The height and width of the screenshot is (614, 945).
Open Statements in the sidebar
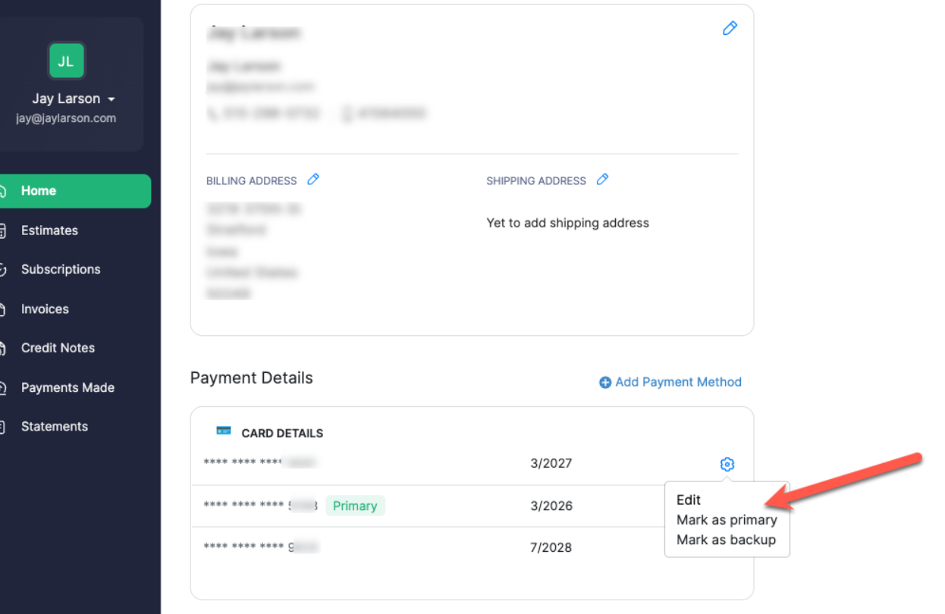(55, 426)
